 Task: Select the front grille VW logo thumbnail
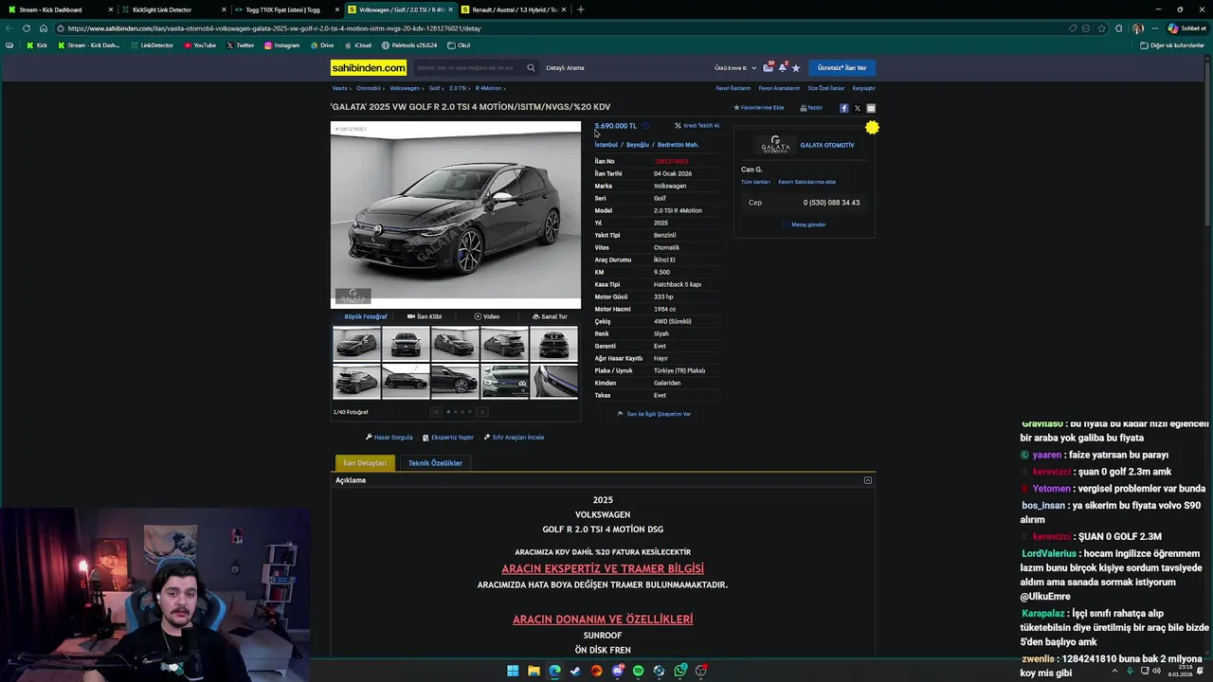point(505,383)
